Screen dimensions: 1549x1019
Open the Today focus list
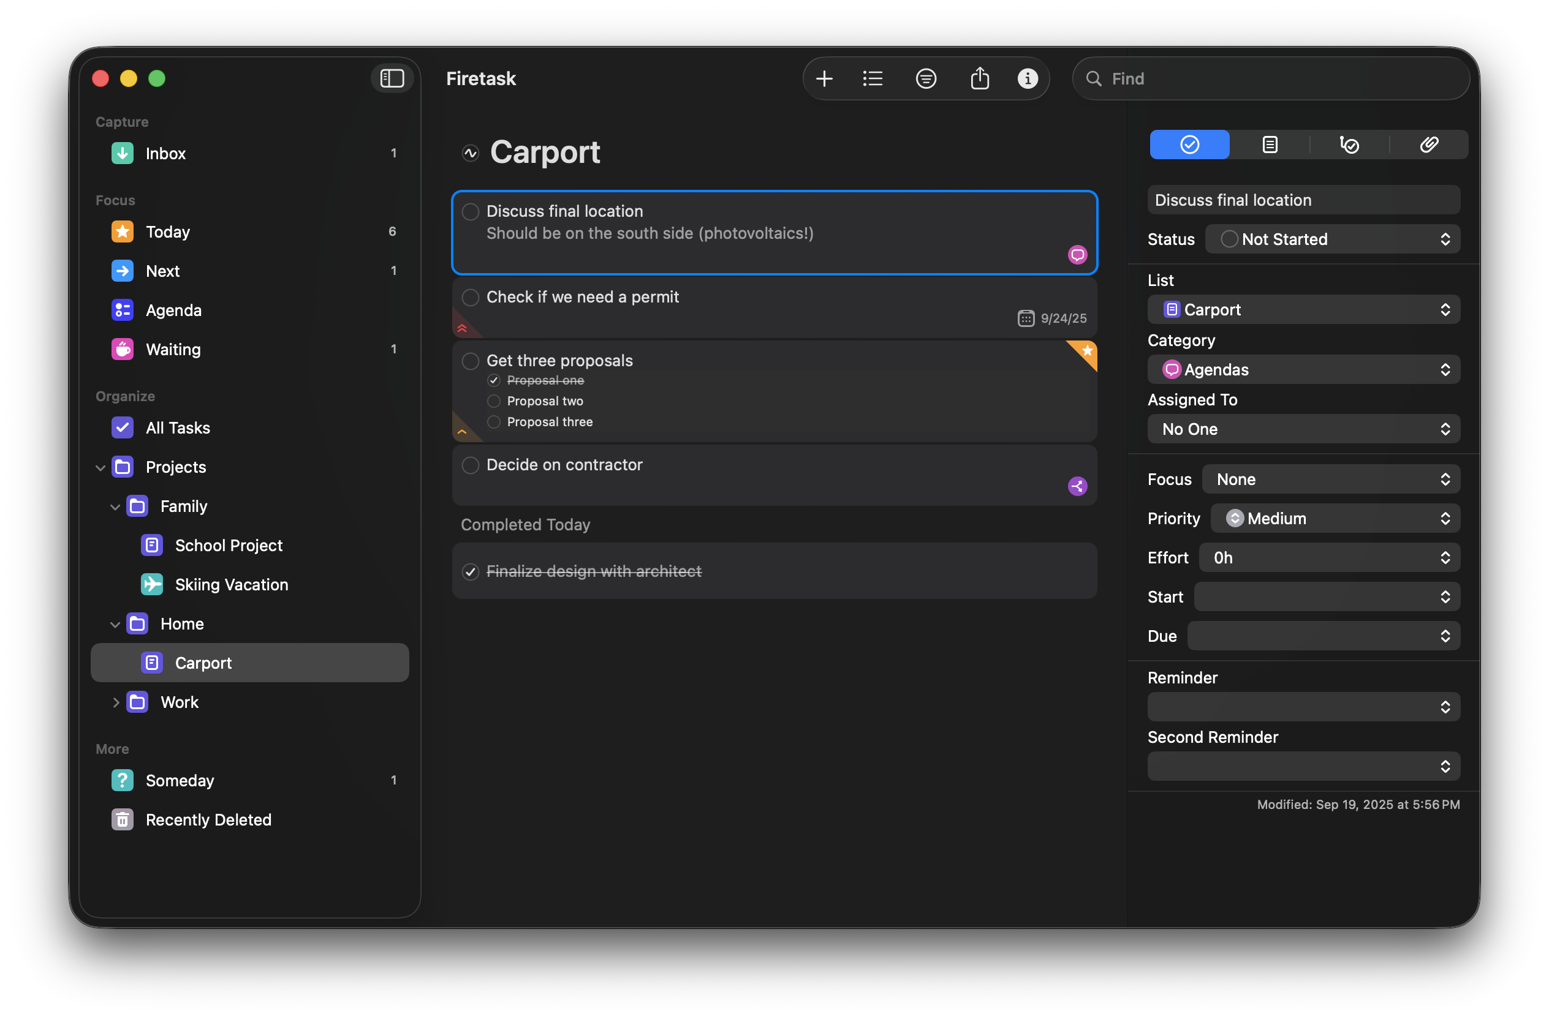(x=168, y=231)
